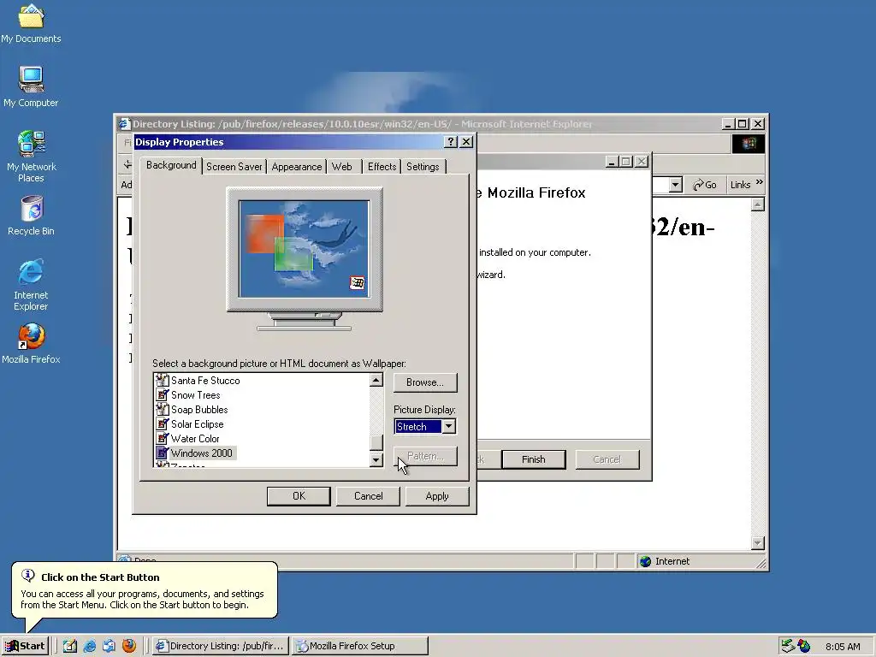This screenshot has height=657, width=876.
Task: Click the Solar Eclipse wallpaper icon
Action: [x=162, y=424]
